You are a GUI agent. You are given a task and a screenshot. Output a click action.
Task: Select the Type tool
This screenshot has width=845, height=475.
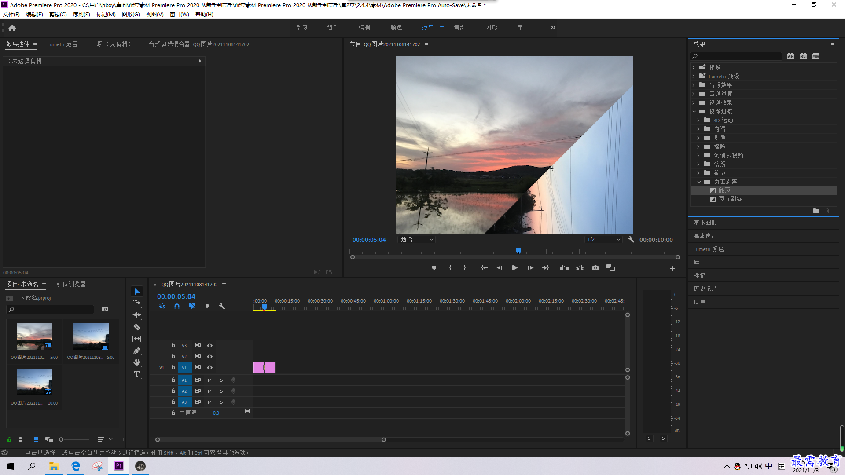coord(137,374)
